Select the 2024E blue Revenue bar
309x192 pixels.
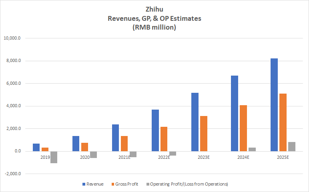[x=235, y=114]
